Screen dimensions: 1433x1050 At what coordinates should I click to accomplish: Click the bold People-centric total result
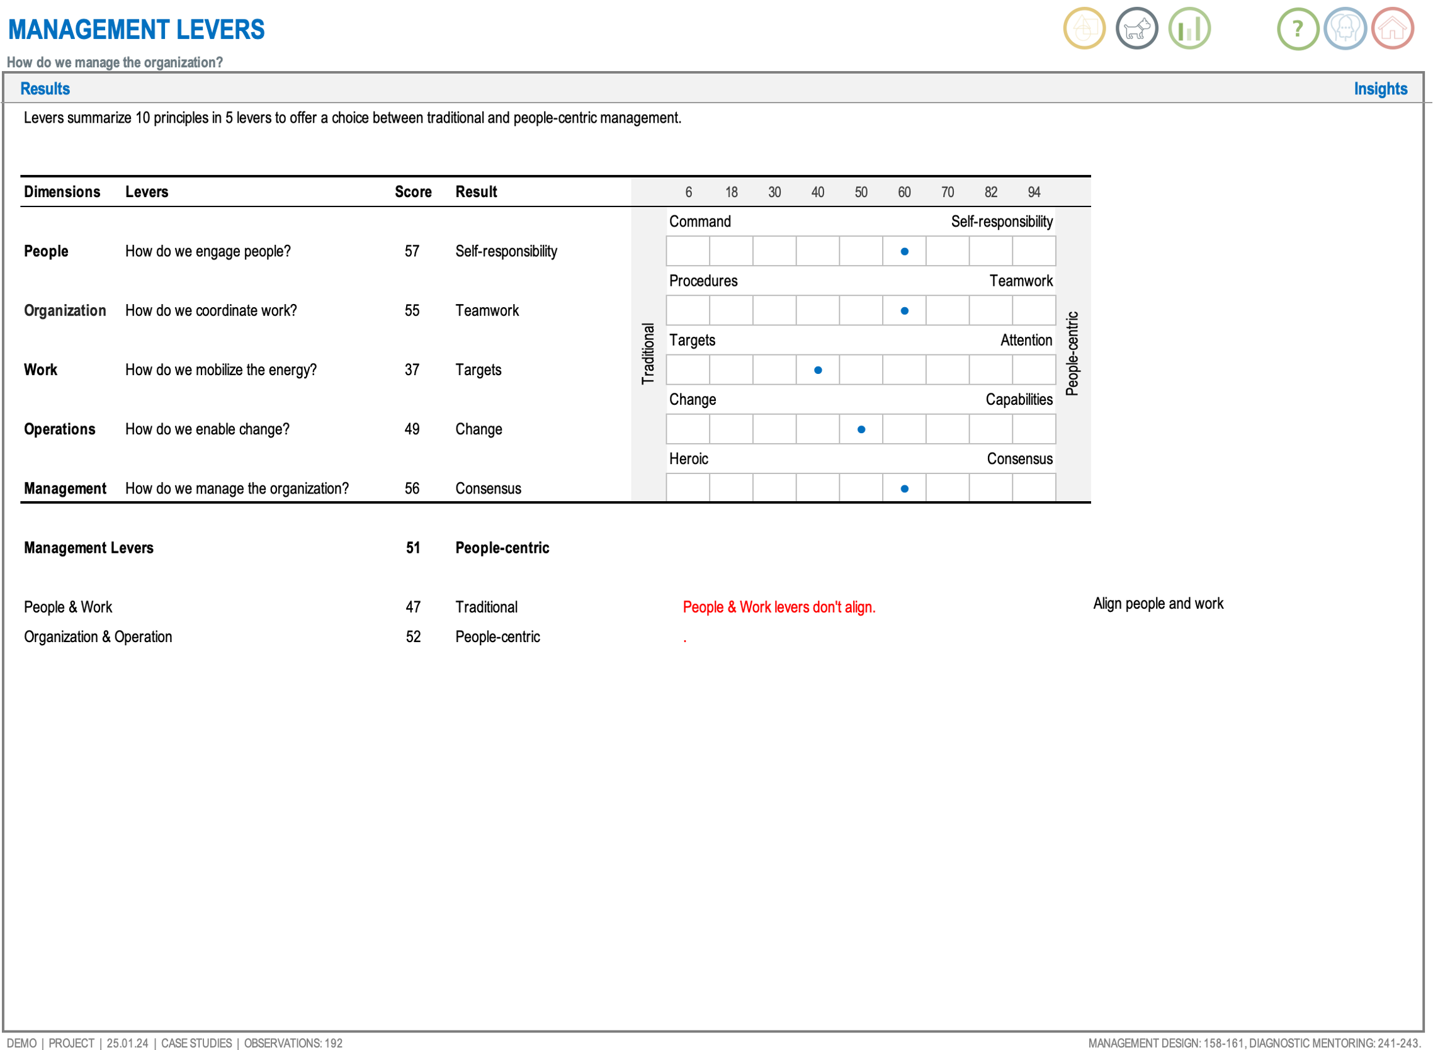pyautogui.click(x=502, y=548)
